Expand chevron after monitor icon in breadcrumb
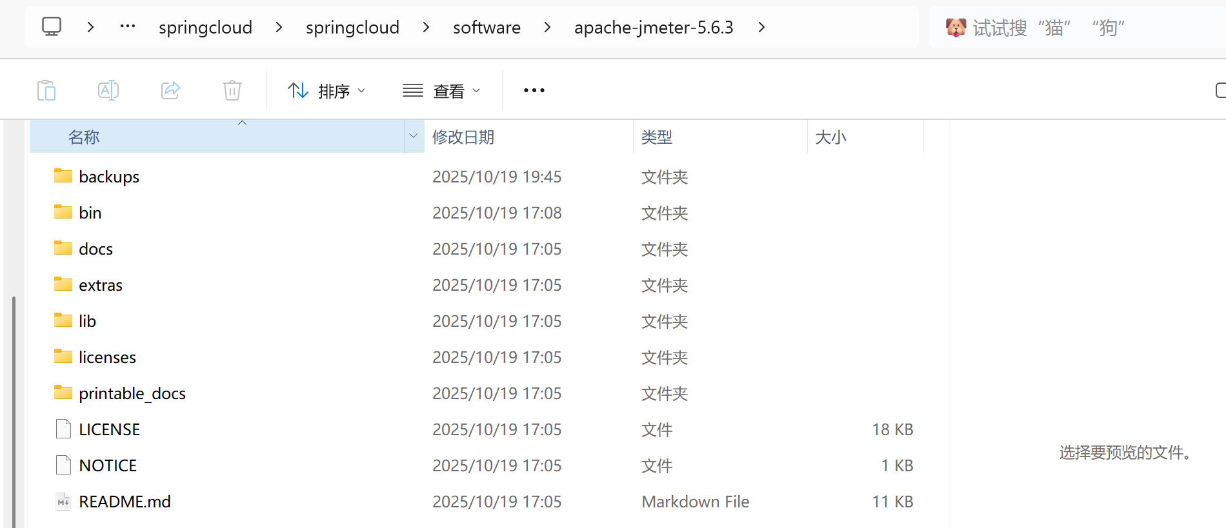The image size is (1226, 528). [91, 27]
